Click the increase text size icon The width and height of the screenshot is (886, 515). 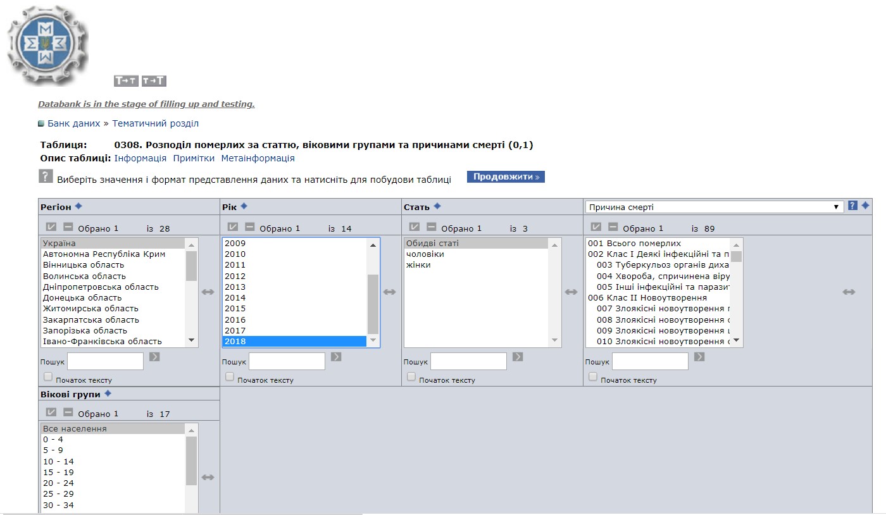pyautogui.click(x=154, y=81)
